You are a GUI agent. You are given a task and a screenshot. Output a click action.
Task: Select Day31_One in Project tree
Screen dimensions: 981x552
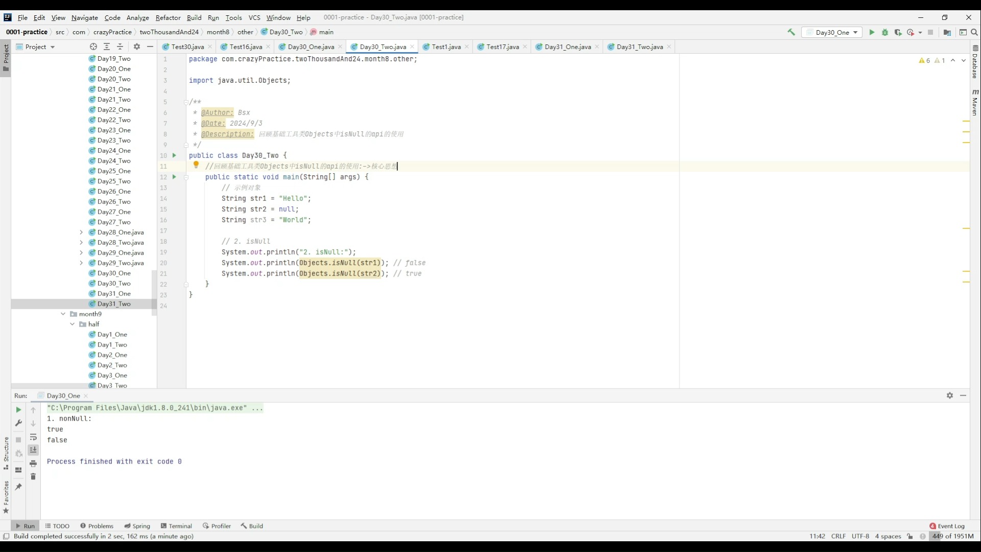pyautogui.click(x=114, y=293)
